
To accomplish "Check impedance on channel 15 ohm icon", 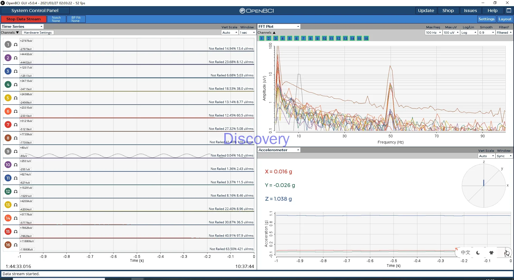I will coord(16,232).
